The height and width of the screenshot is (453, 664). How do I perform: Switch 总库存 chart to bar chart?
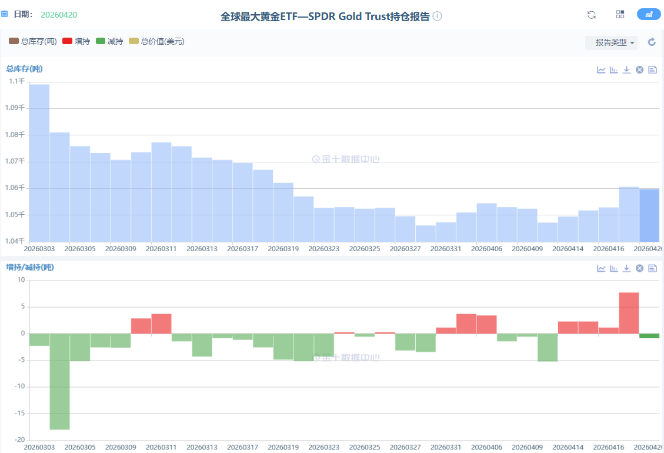tap(614, 69)
